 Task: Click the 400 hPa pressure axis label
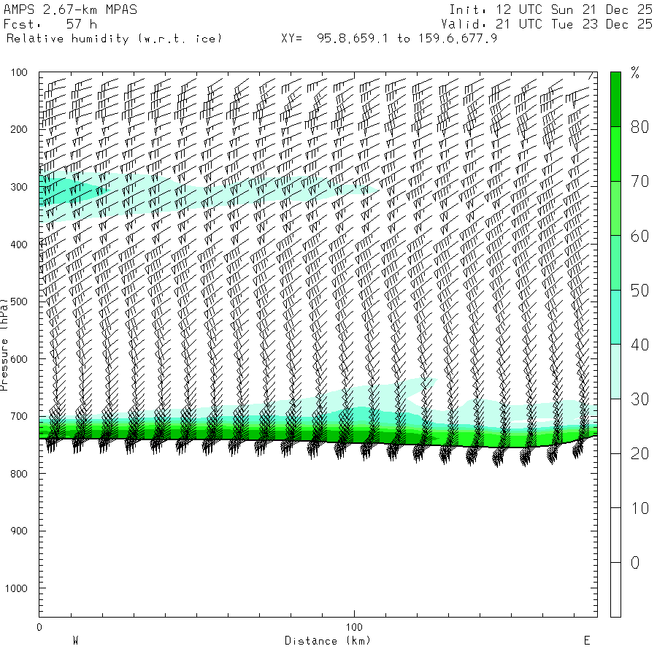19,245
